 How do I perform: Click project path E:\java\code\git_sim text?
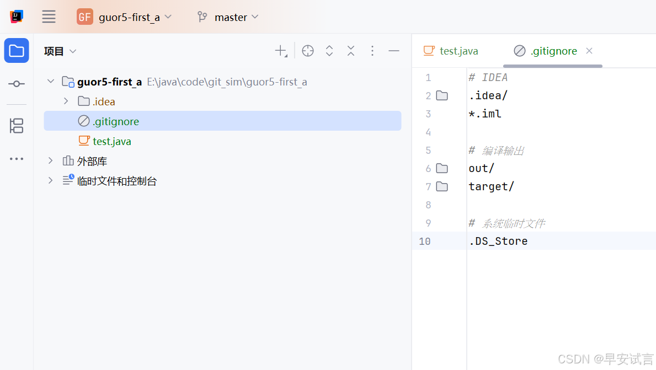[227, 82]
